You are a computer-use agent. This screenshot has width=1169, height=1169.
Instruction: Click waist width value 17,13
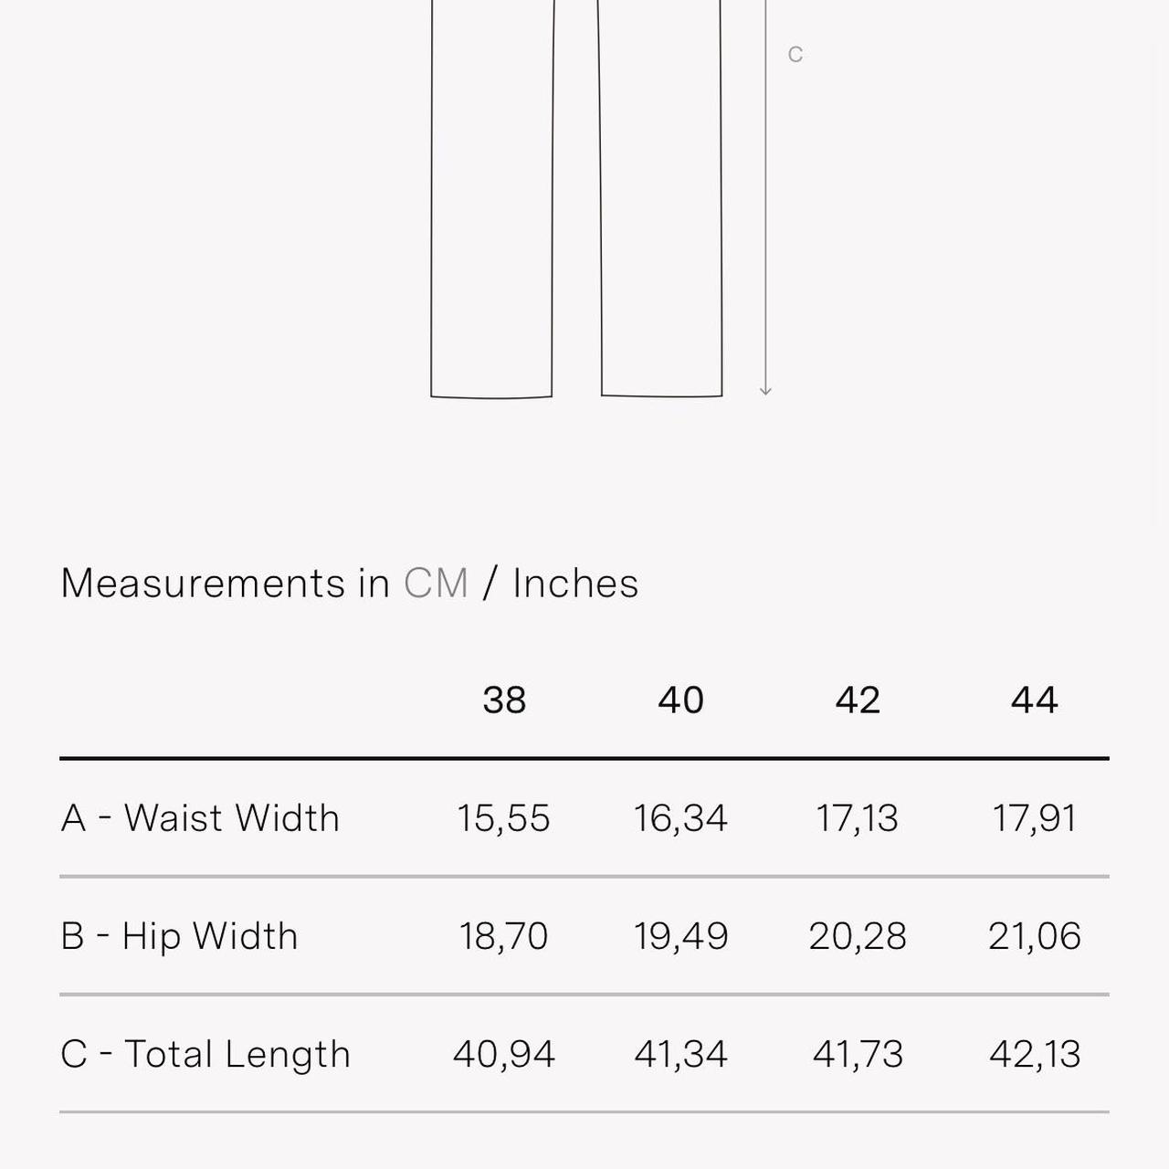click(x=858, y=818)
